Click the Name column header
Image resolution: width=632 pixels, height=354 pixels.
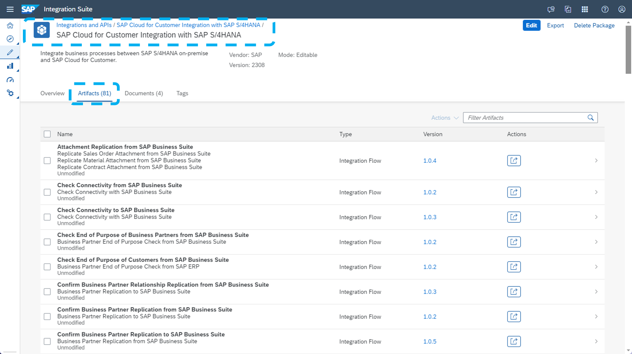(65, 134)
